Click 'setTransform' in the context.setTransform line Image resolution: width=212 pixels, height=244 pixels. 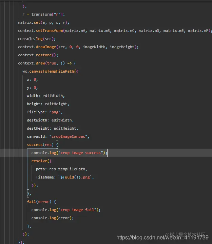tap(50, 31)
